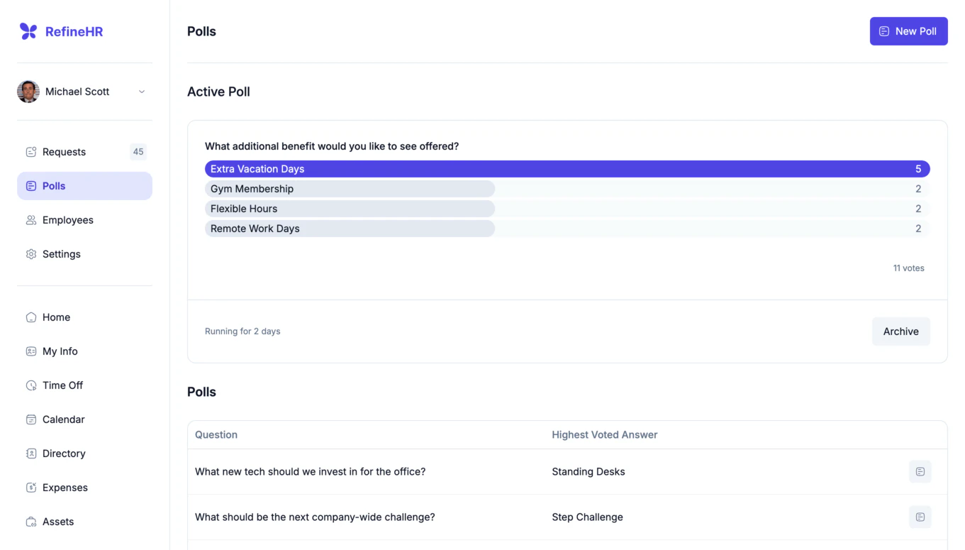Archive the active benefits poll

point(900,331)
